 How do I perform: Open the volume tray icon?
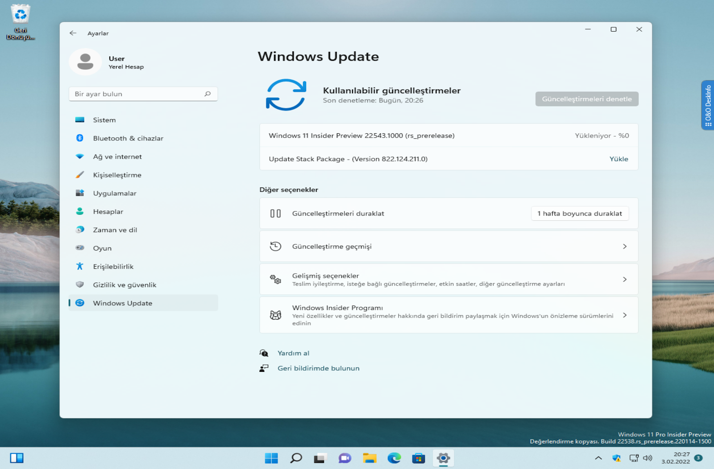648,458
